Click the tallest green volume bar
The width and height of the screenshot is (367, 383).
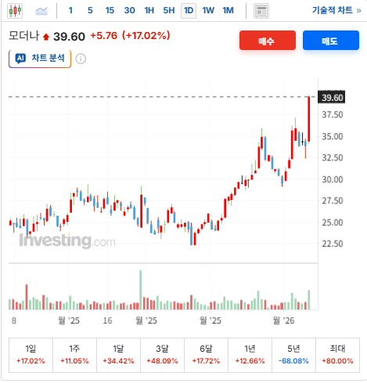[141, 290]
